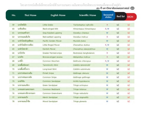
Task: Select the Red list column header
Action: (120, 16)
